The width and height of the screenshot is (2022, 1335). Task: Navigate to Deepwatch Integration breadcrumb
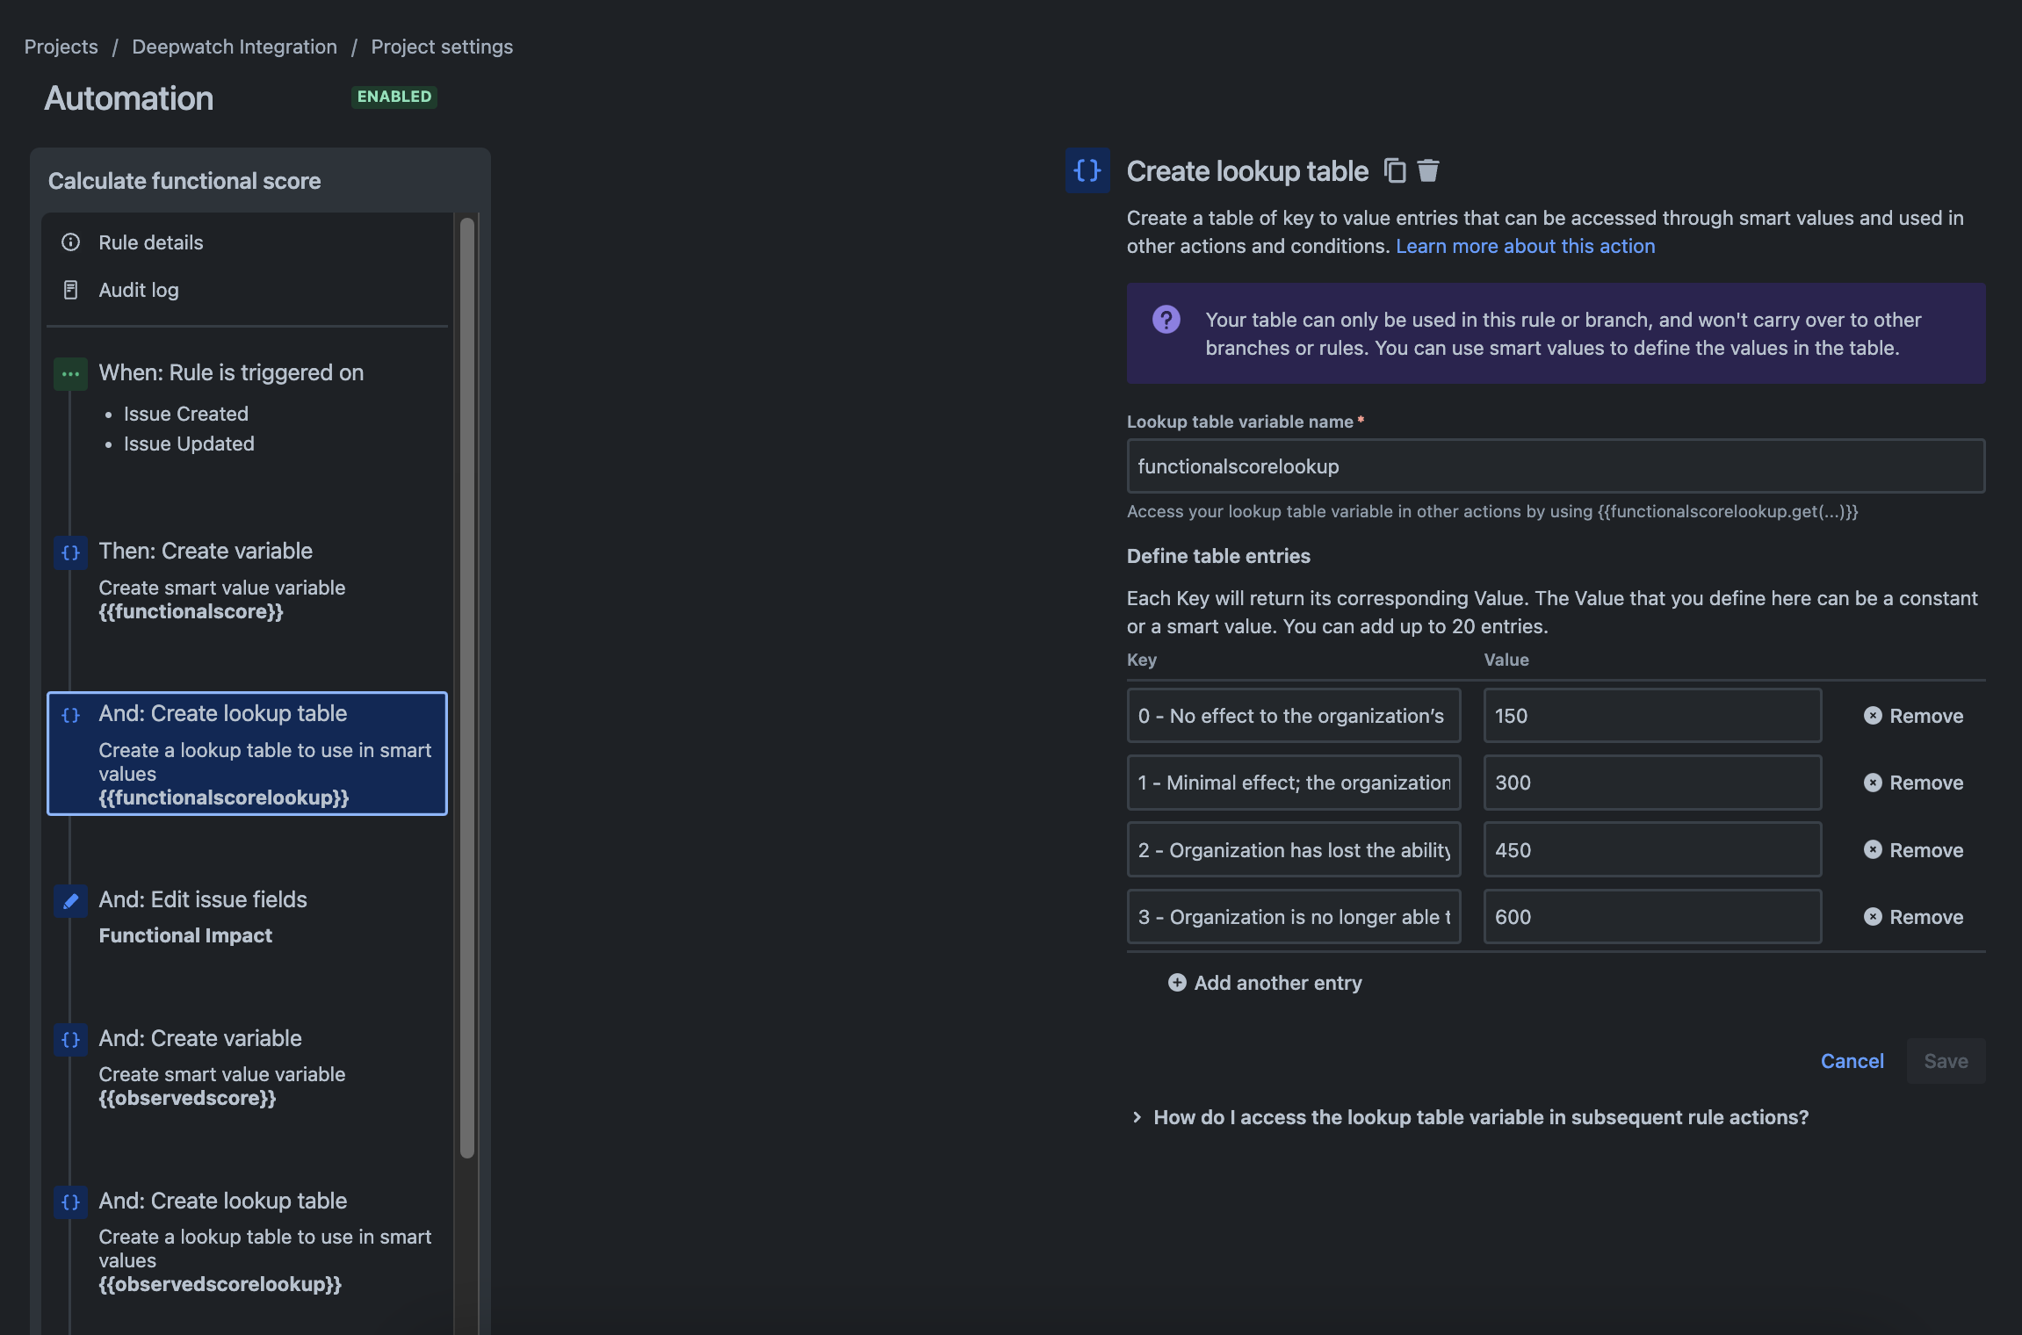pos(235,47)
